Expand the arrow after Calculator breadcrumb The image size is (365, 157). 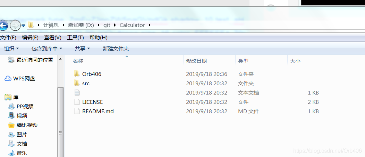click(x=150, y=25)
